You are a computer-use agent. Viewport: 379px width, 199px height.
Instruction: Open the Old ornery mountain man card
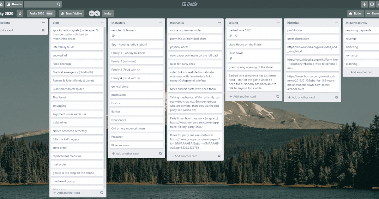pyautogui.click(x=136, y=129)
